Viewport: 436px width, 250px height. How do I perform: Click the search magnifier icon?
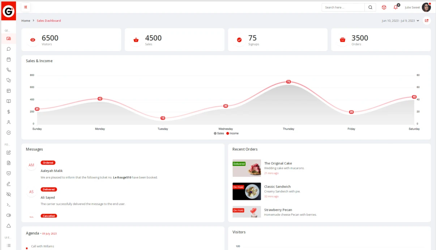[370, 7]
